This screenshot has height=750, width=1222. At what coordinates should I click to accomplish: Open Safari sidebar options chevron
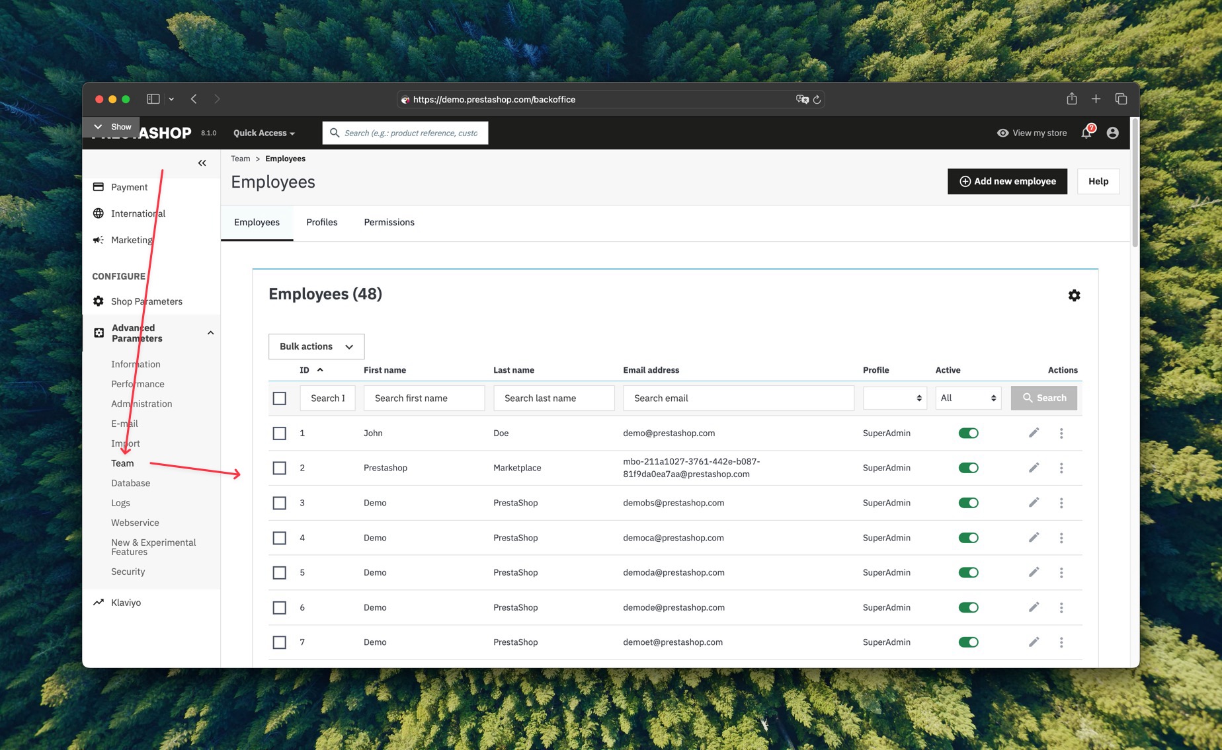point(171,99)
